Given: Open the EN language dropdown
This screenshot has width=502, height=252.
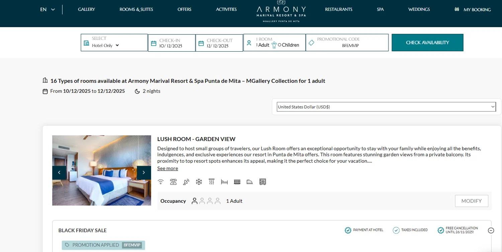Looking at the screenshot, I should [48, 9].
